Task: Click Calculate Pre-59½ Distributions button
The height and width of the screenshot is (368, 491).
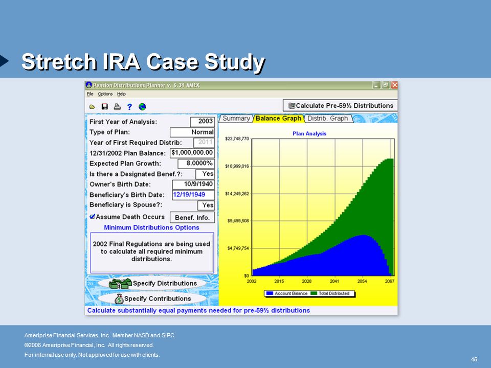Action: point(341,105)
